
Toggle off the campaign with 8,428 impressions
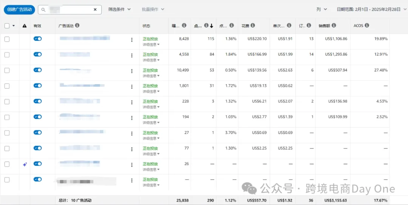37,39
